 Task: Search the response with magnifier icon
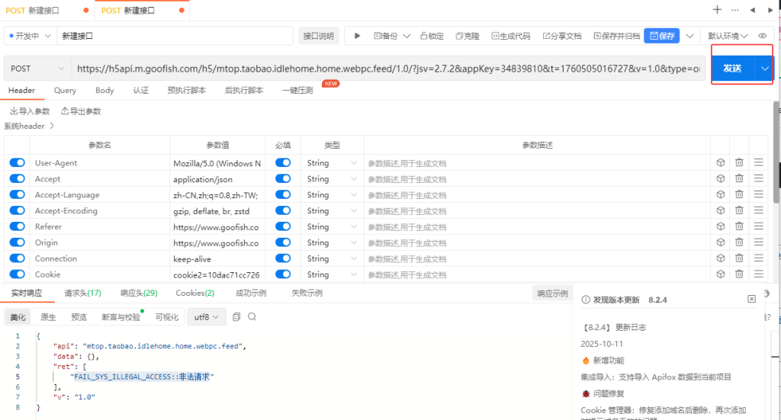point(252,316)
